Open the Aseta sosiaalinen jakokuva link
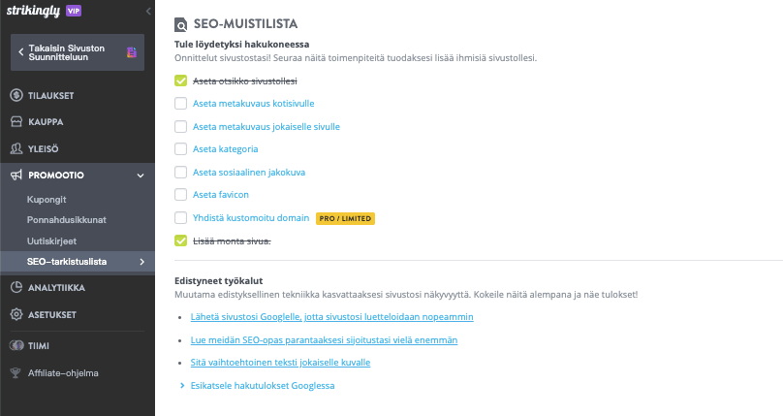 249,172
